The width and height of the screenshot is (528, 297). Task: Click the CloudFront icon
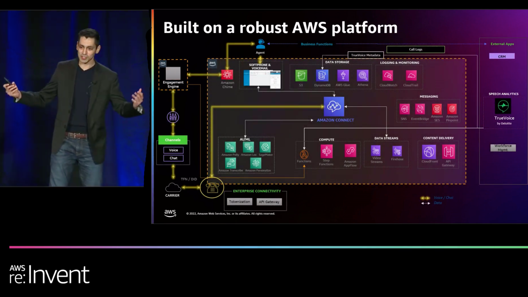click(429, 152)
